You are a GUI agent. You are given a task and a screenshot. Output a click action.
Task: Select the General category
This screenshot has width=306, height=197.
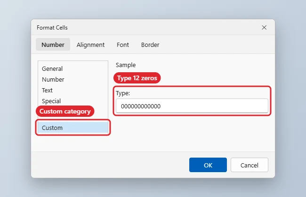pyautogui.click(x=73, y=68)
